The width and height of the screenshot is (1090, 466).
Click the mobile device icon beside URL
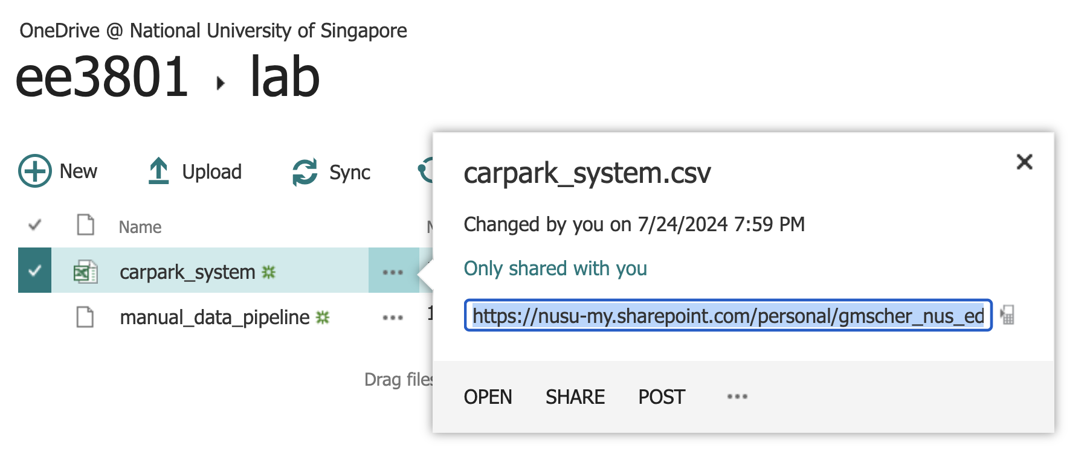[x=1007, y=315]
